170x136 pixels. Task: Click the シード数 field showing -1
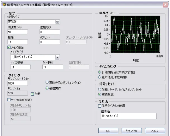click(52, 67)
